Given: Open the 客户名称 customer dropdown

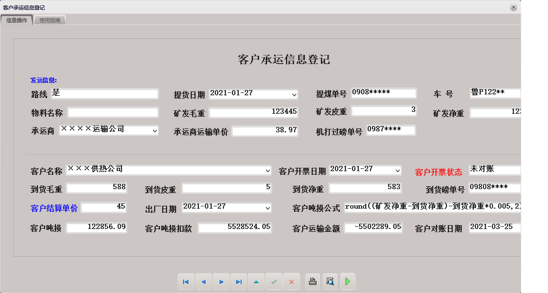Looking at the screenshot, I should [x=267, y=170].
